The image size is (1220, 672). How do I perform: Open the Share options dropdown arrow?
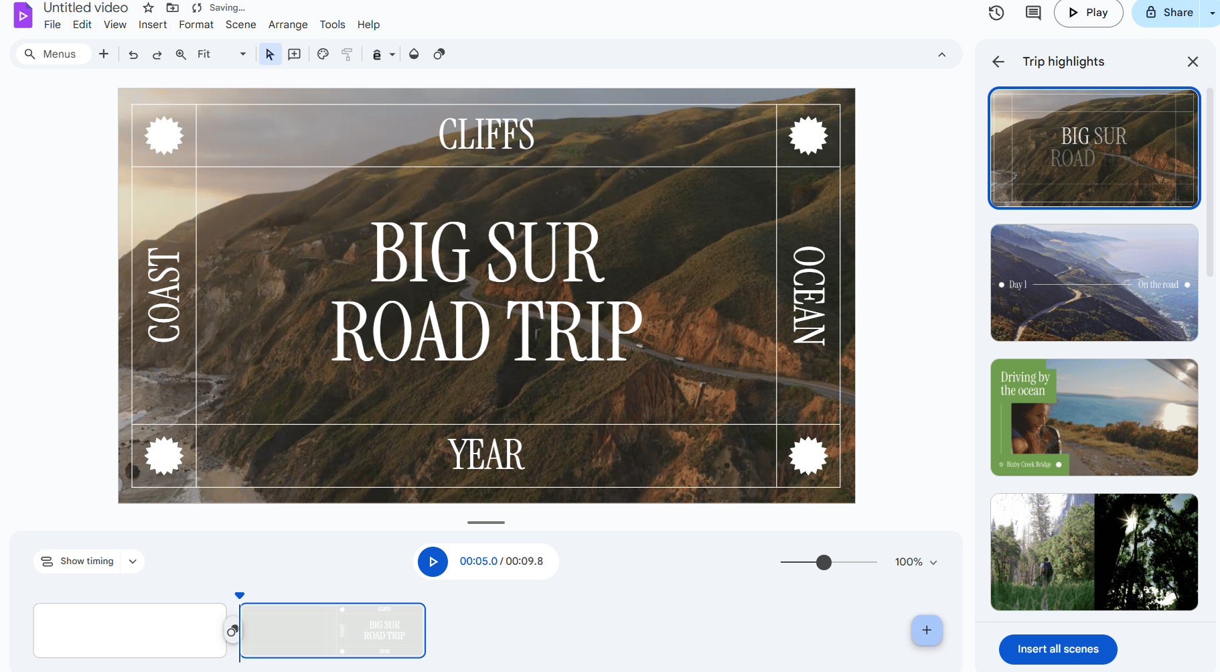(1212, 13)
